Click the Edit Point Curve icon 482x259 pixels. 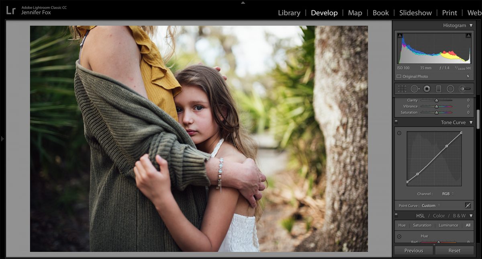468,206
